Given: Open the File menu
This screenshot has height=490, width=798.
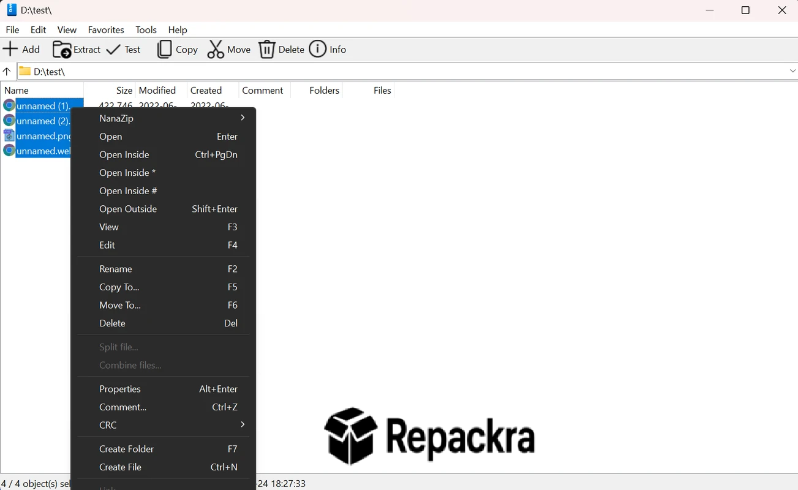Looking at the screenshot, I should pyautogui.click(x=12, y=29).
